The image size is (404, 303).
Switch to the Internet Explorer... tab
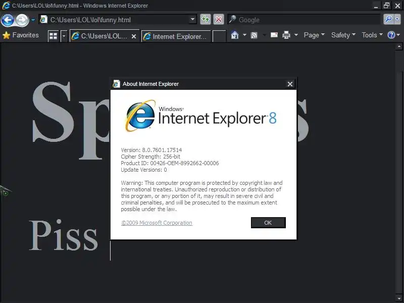pos(176,36)
